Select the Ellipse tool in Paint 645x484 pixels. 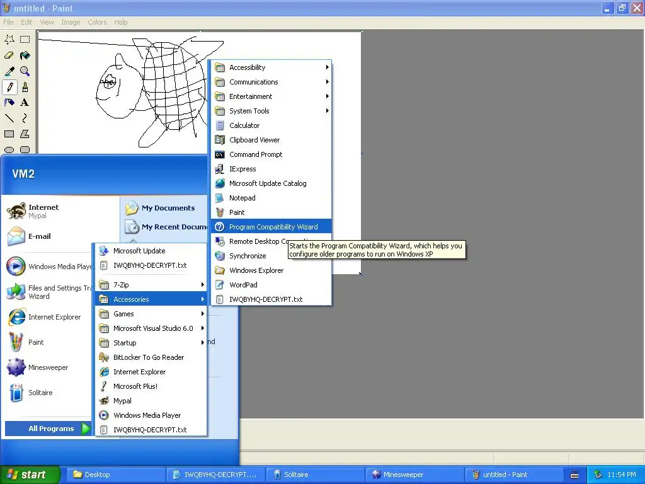click(x=9, y=149)
